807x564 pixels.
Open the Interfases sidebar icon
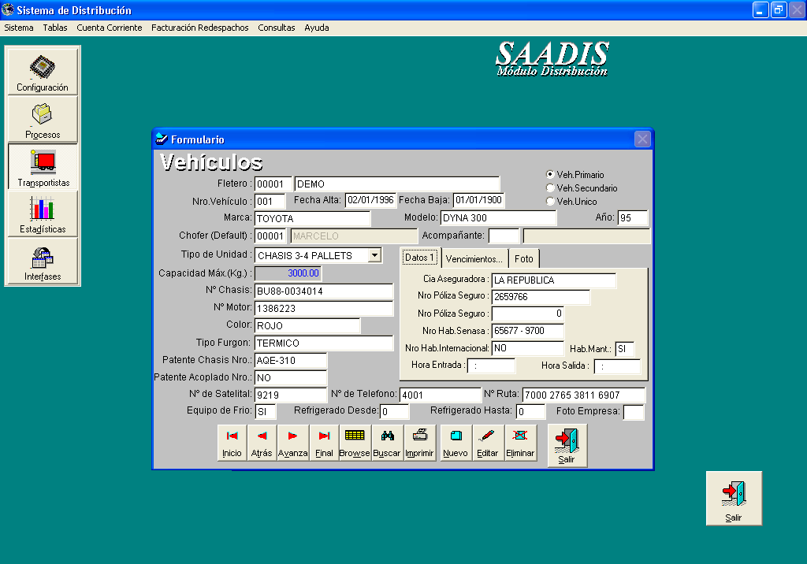click(x=43, y=261)
